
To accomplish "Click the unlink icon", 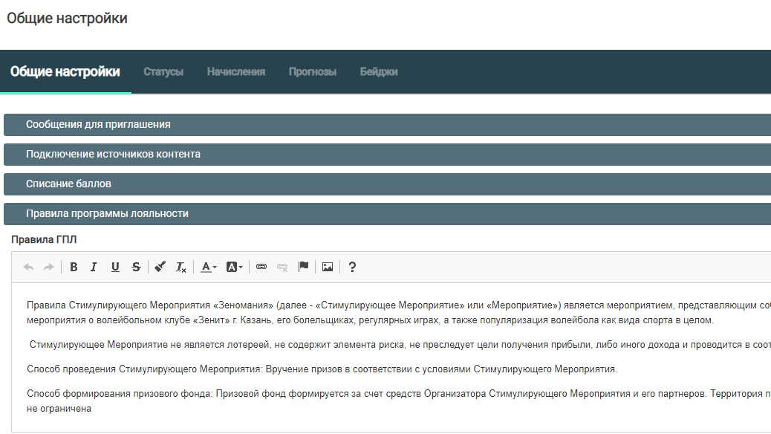I will pyautogui.click(x=282, y=268).
